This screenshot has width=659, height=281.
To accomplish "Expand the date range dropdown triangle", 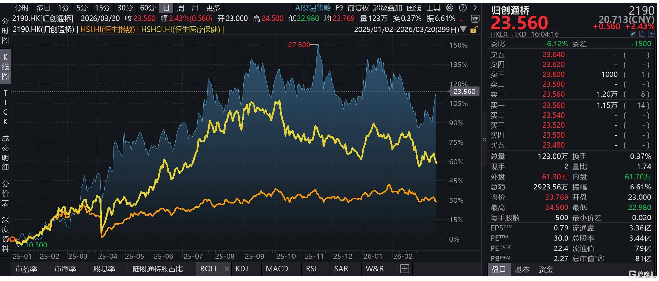I will click(x=463, y=29).
